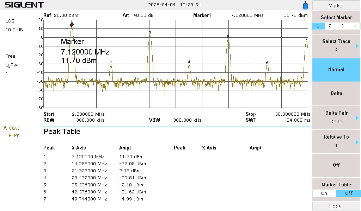The width and height of the screenshot is (361, 211).
Task: Click the LOG scale label
Action: pos(10,21)
